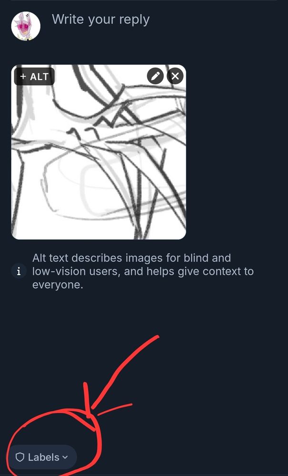Expand the Labels dropdown chevron
The height and width of the screenshot is (476, 288).
click(x=65, y=457)
